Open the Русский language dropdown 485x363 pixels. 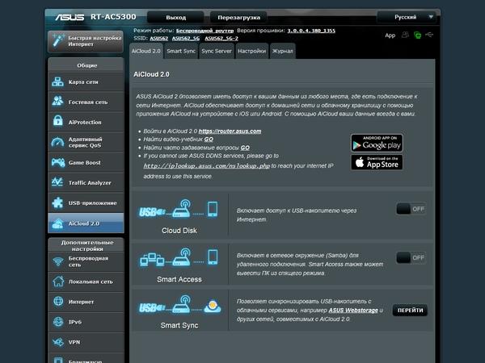tap(407, 17)
